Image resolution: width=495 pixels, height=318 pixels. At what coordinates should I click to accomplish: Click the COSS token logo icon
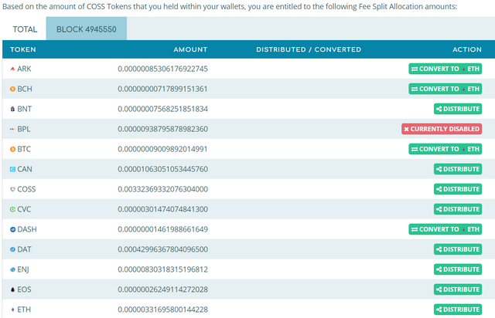click(x=12, y=189)
